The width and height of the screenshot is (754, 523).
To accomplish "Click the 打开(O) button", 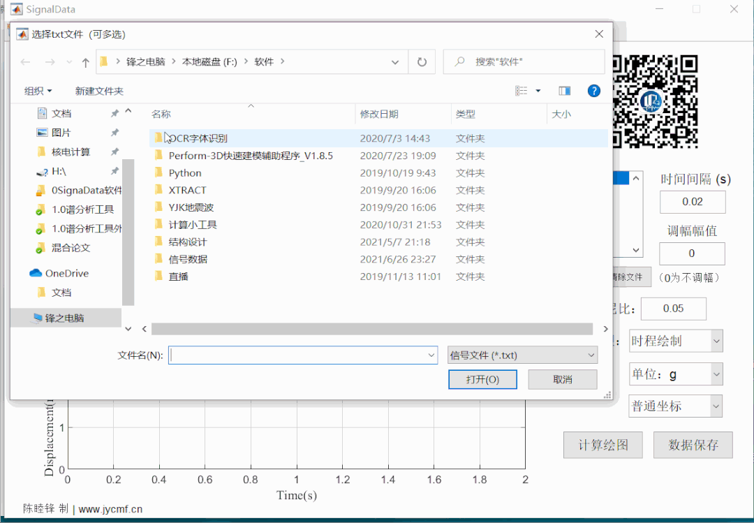I will pos(482,380).
